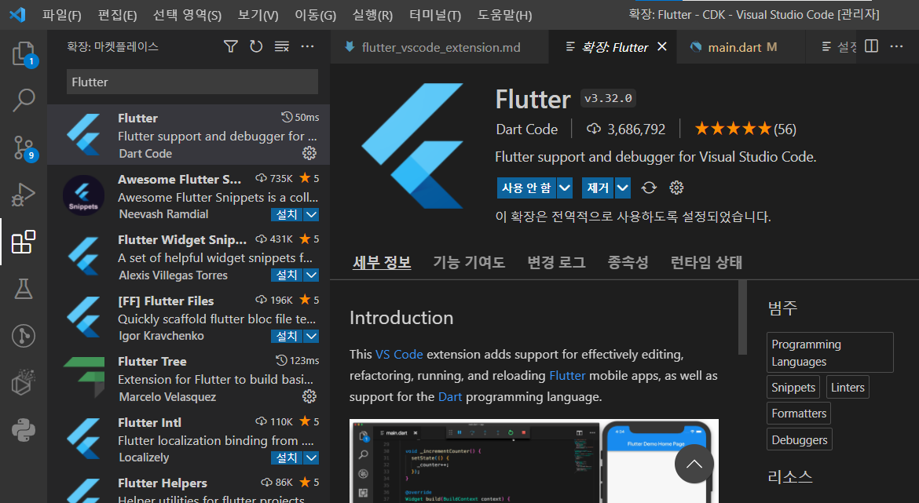Open the Search view
This screenshot has height=503, width=919.
click(x=25, y=100)
